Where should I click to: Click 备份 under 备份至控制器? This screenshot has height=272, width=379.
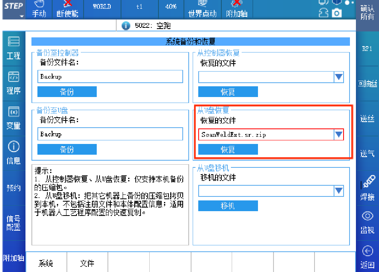click(x=67, y=92)
